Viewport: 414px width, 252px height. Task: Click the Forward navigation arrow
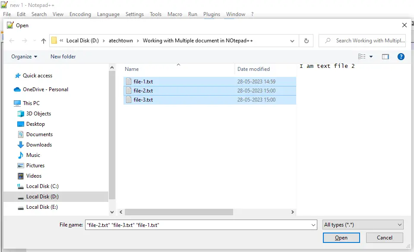(25, 41)
